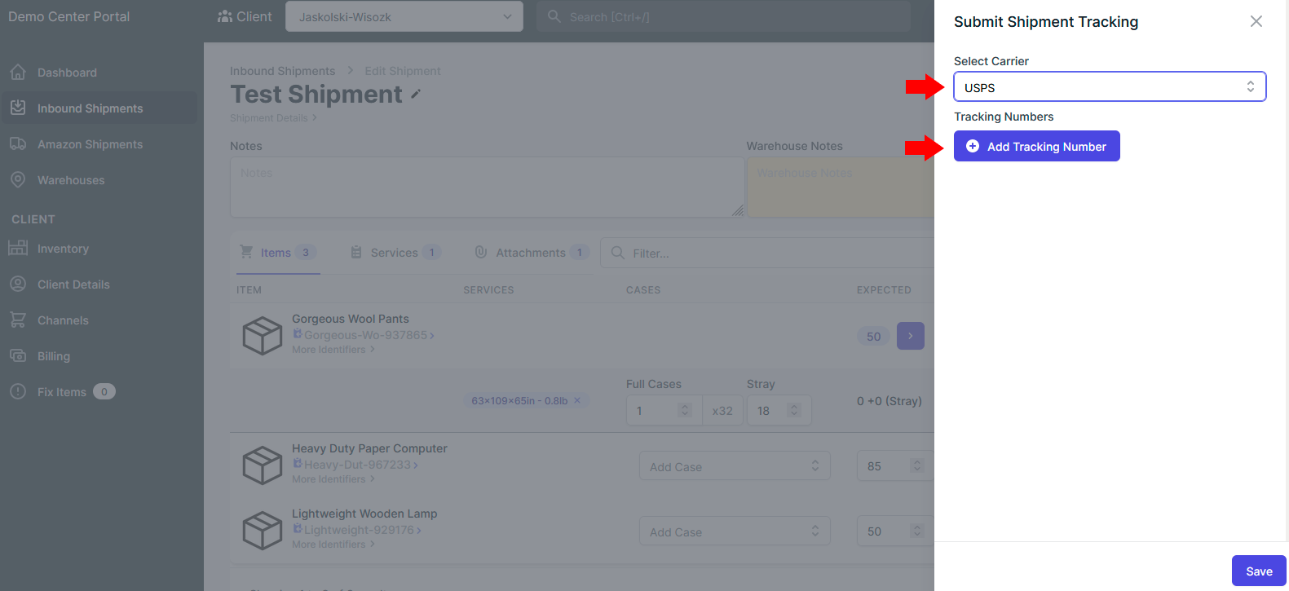
Task: Open Add Case dropdown for Heavy Duty Paper Computer
Action: click(735, 466)
